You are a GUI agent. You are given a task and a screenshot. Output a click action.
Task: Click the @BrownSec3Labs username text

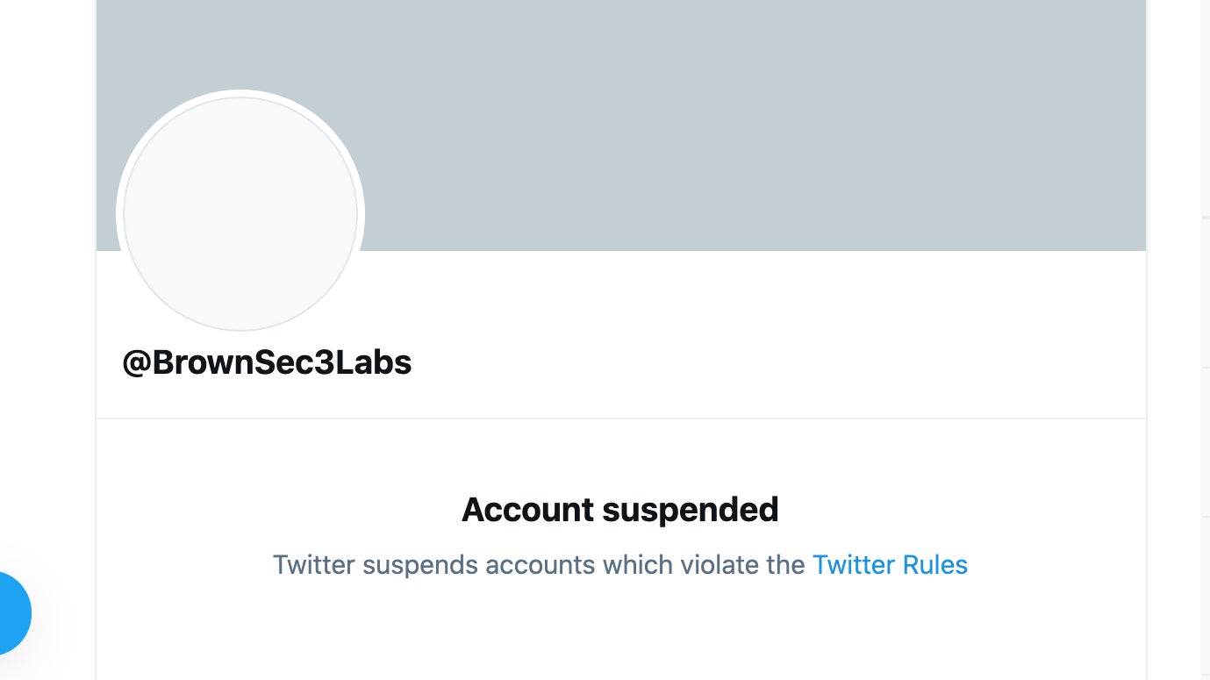point(267,361)
